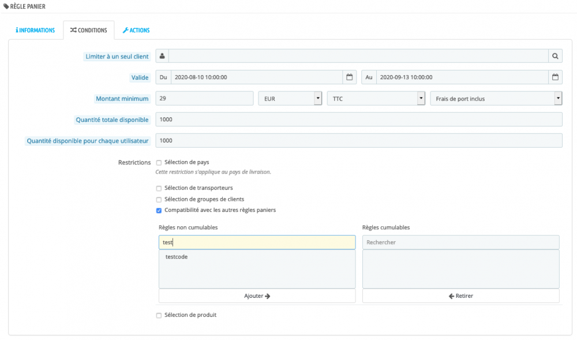Switch to the Conditions tab
This screenshot has width=577, height=340.
(89, 30)
